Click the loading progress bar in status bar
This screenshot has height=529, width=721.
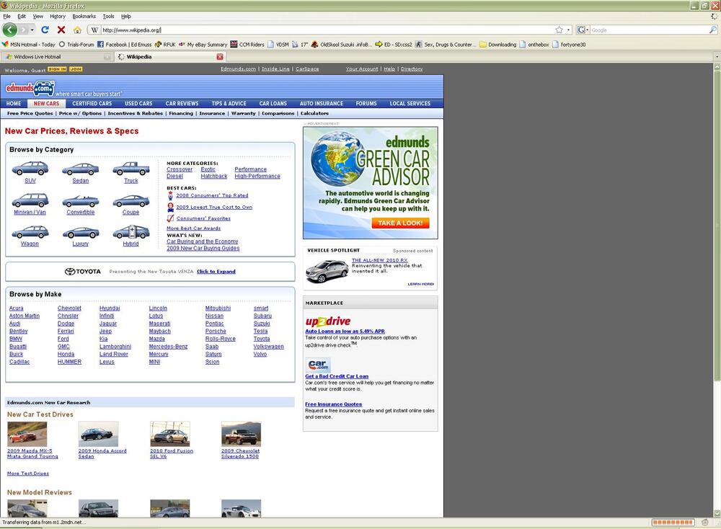[x=673, y=523]
